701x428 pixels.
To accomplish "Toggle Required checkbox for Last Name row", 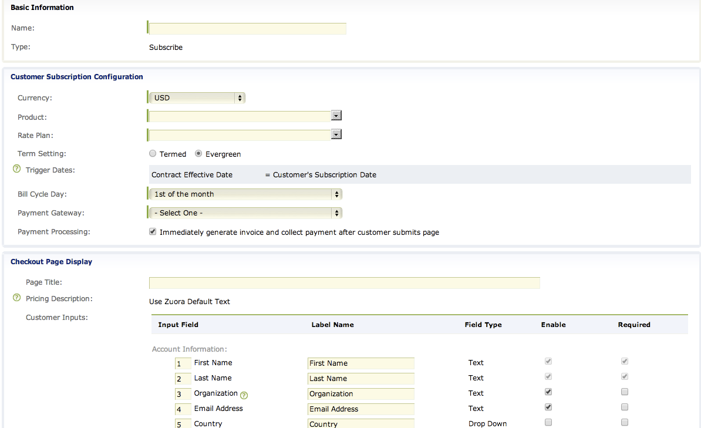I will pyautogui.click(x=625, y=376).
